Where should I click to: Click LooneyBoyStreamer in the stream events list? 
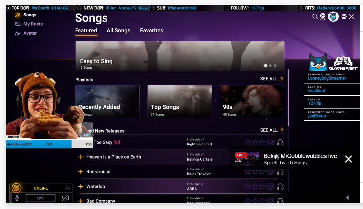pos(327,78)
